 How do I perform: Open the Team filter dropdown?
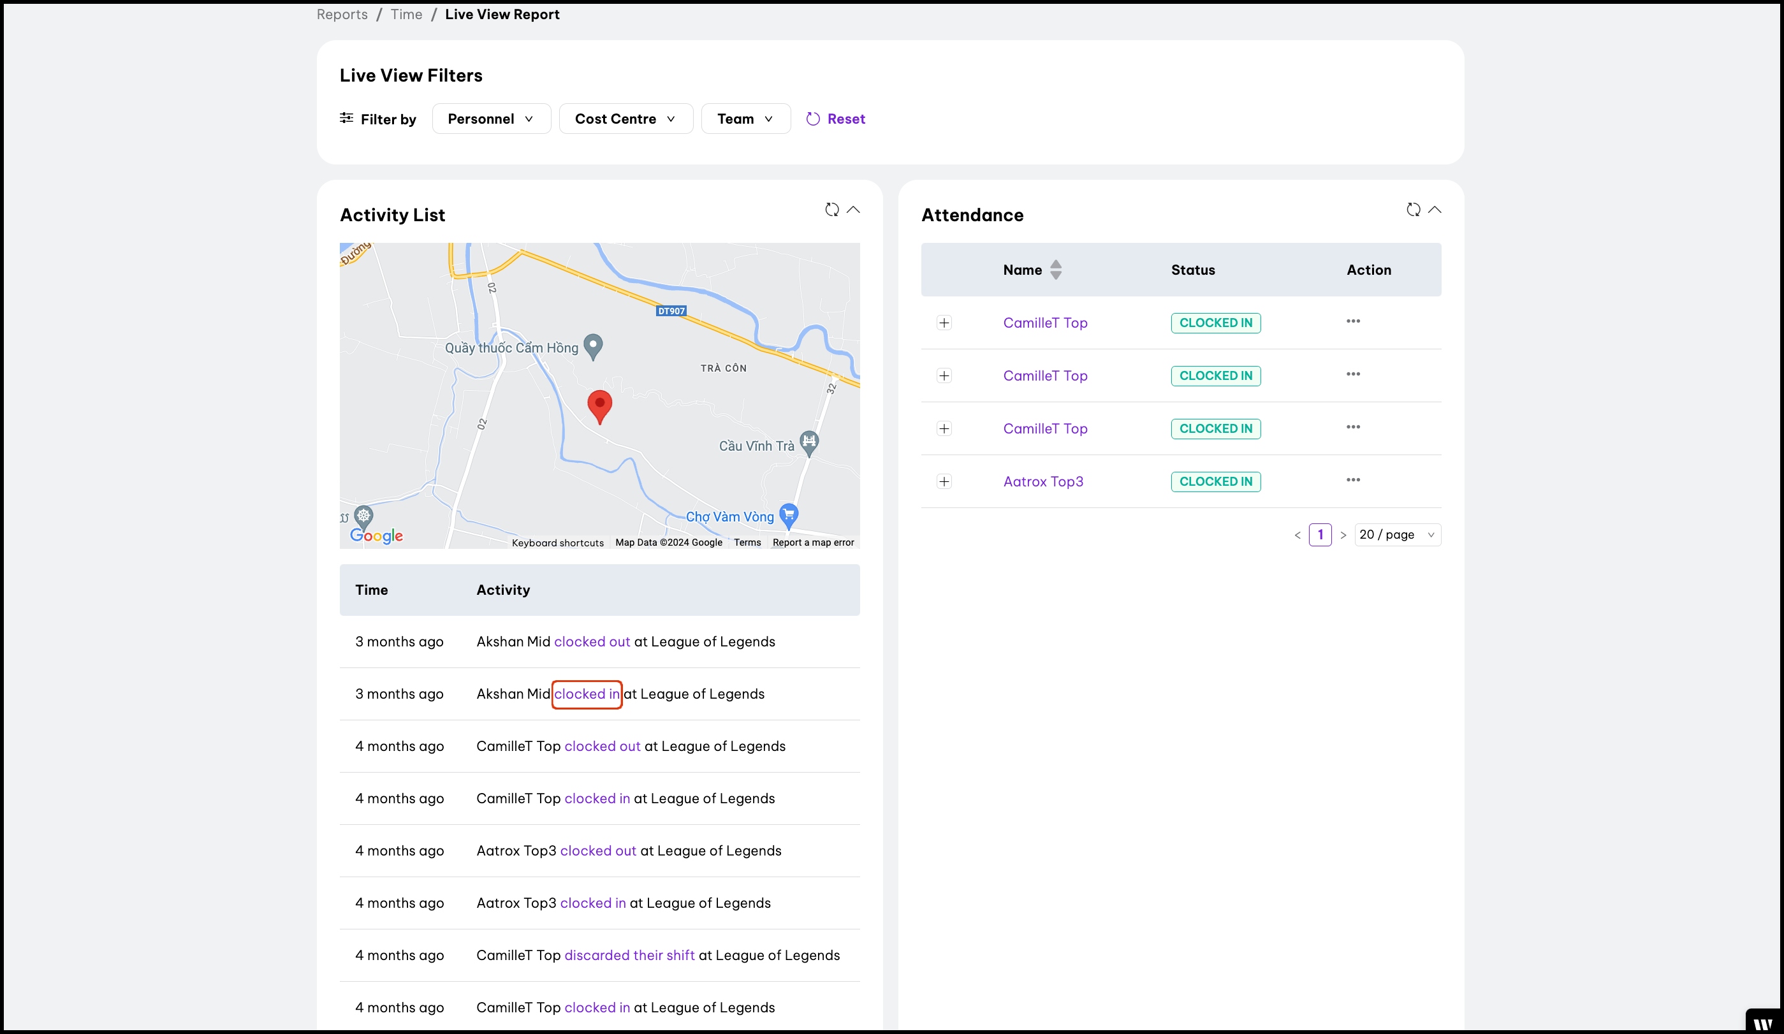(x=745, y=119)
